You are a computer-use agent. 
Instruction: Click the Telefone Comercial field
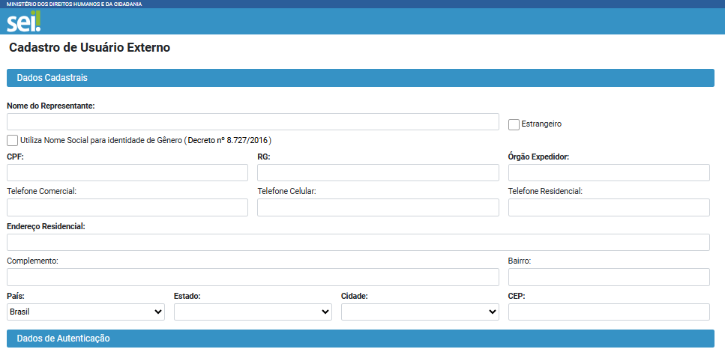coord(127,207)
